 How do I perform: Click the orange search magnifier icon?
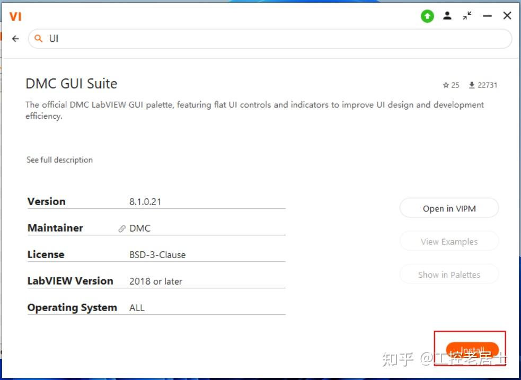pyautogui.click(x=39, y=39)
